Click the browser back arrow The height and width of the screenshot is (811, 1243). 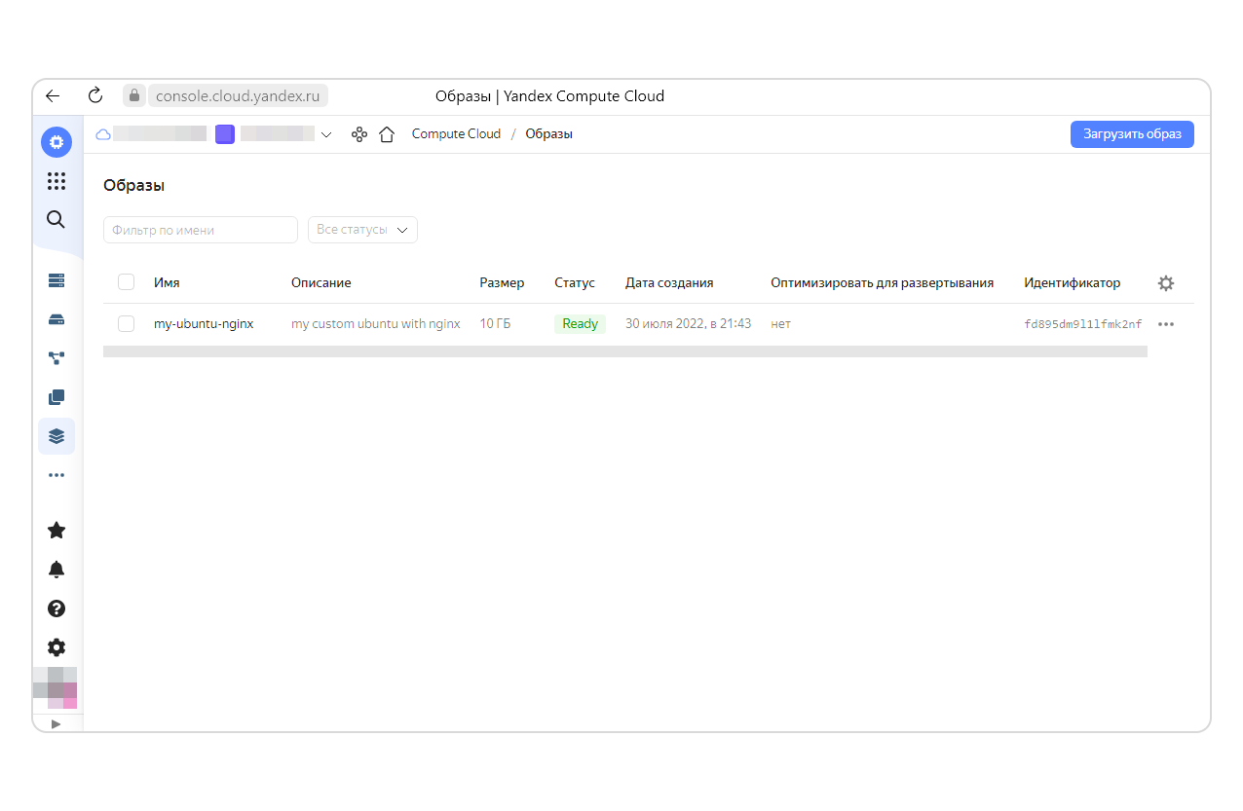(53, 95)
